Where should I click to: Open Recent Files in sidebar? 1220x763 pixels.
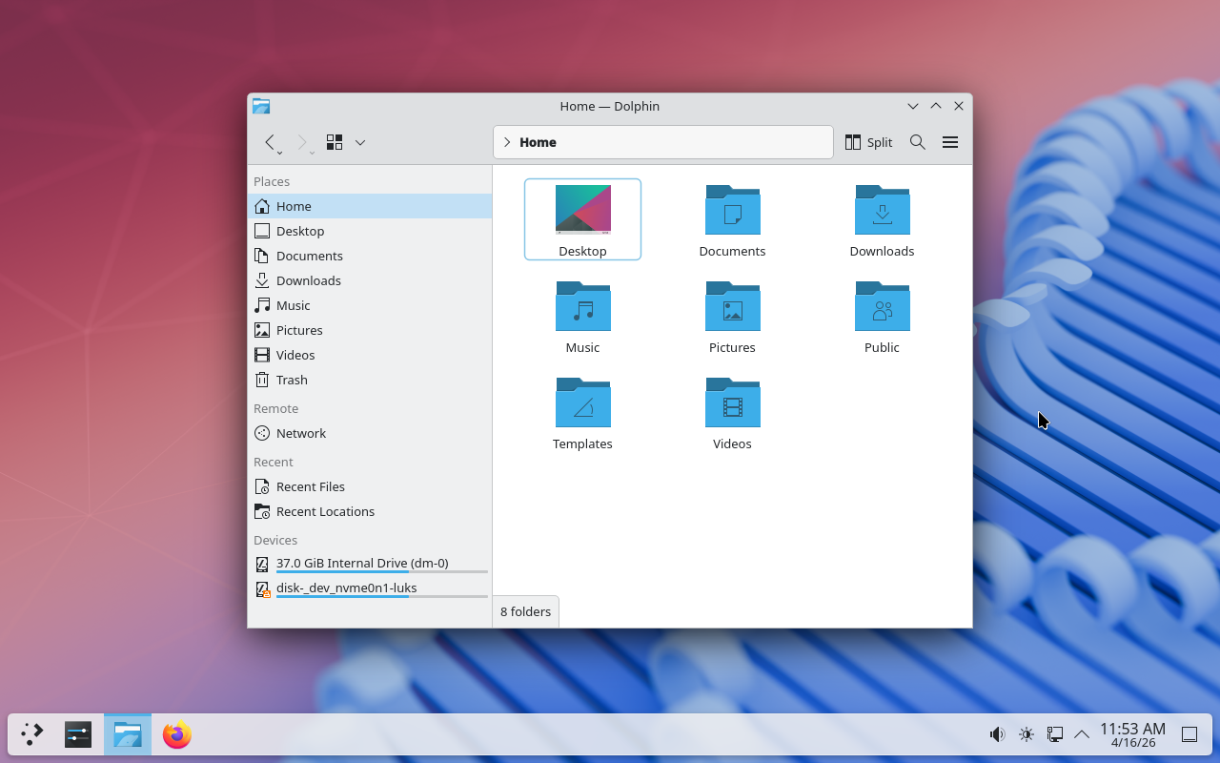tap(310, 486)
